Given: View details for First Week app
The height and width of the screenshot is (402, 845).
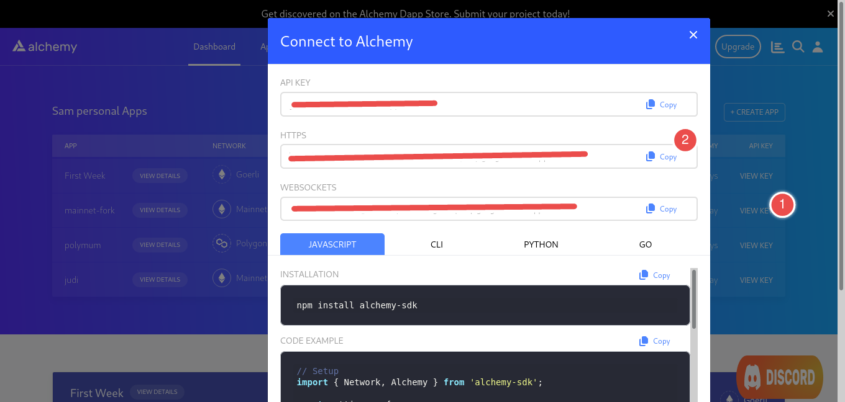Looking at the screenshot, I should click(160, 176).
